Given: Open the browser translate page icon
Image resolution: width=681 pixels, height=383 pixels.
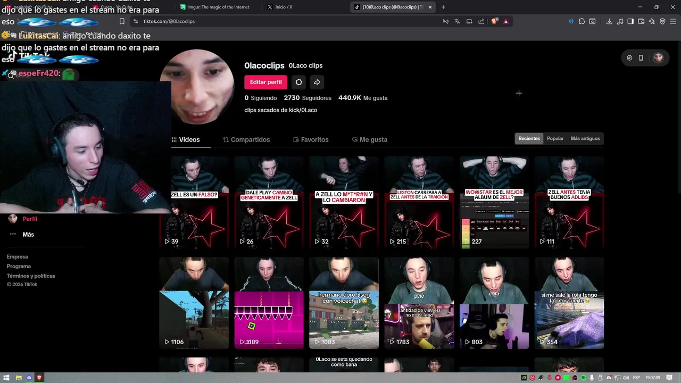Looking at the screenshot, I should tap(457, 21).
